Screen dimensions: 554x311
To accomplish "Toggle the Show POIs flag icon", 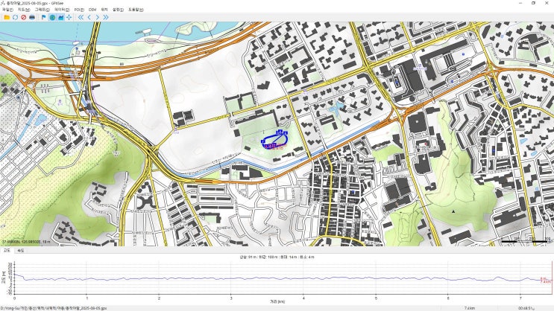I will point(44,17).
